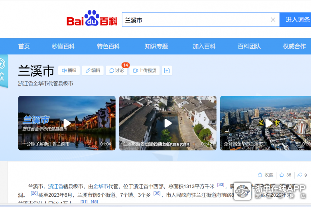Open the 权威合作 navigation tab
The image size is (311, 207).
point(294,46)
